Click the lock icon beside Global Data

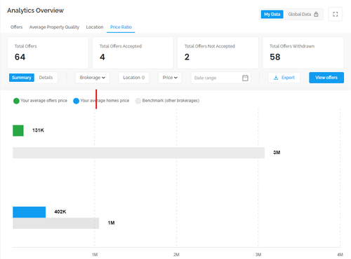tap(316, 14)
